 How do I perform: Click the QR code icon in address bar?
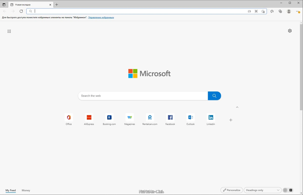[256, 11]
